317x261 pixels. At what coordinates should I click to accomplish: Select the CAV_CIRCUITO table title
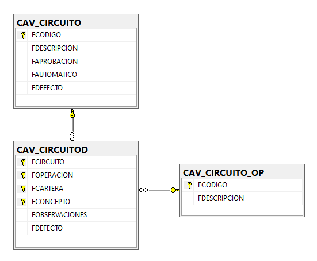pos(49,22)
